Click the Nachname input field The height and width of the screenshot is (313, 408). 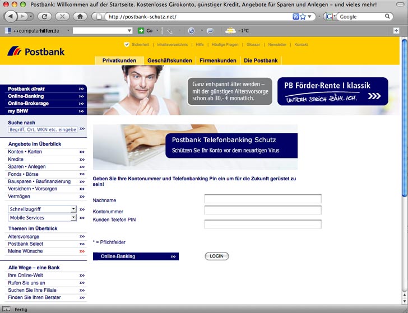pyautogui.click(x=263, y=199)
